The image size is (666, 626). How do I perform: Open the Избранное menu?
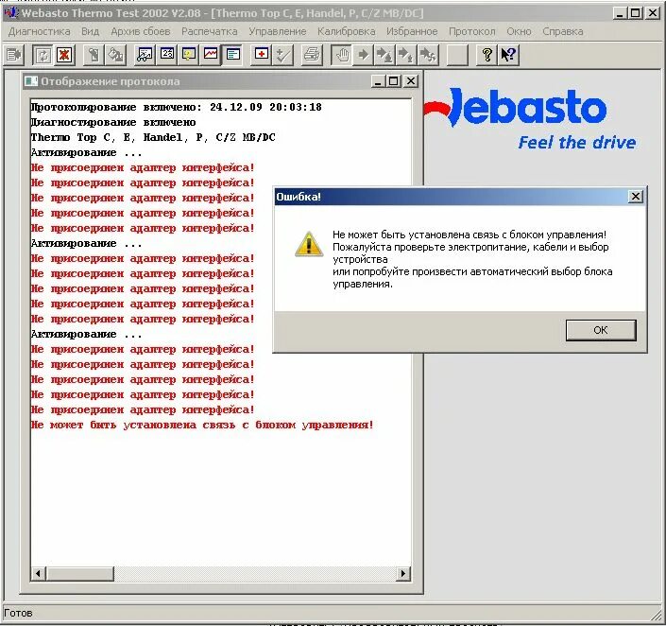pos(412,31)
